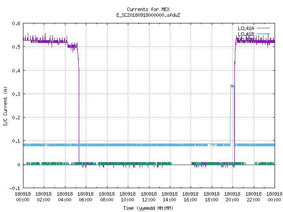Viewport: 283px width, 212px height.
Task: Click the x-axis tick '180918 00:00'
Action: tap(23, 197)
